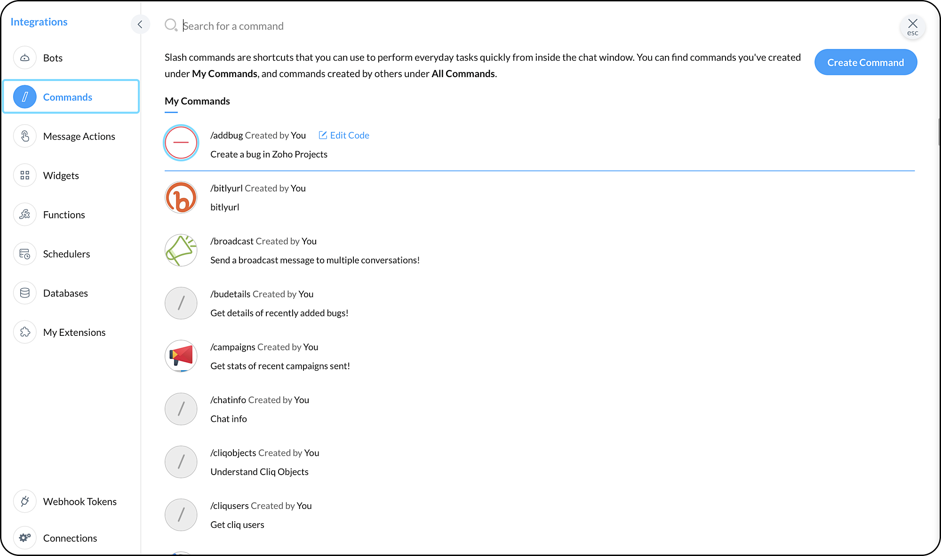The image size is (941, 556).
Task: Collapse the Integrations sidebar with chevron
Action: pos(140,24)
